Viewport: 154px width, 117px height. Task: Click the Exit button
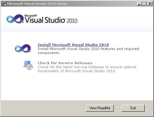133,108
